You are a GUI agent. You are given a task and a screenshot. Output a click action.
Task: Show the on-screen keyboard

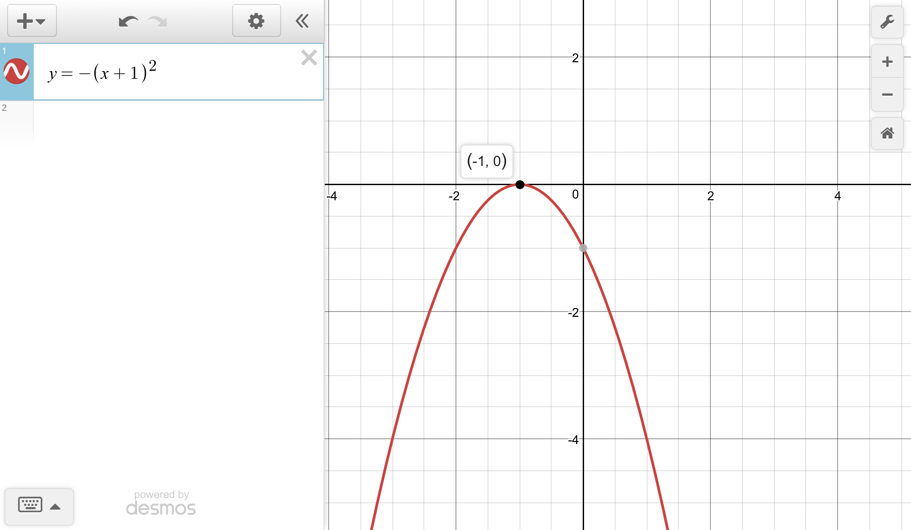coord(30,505)
